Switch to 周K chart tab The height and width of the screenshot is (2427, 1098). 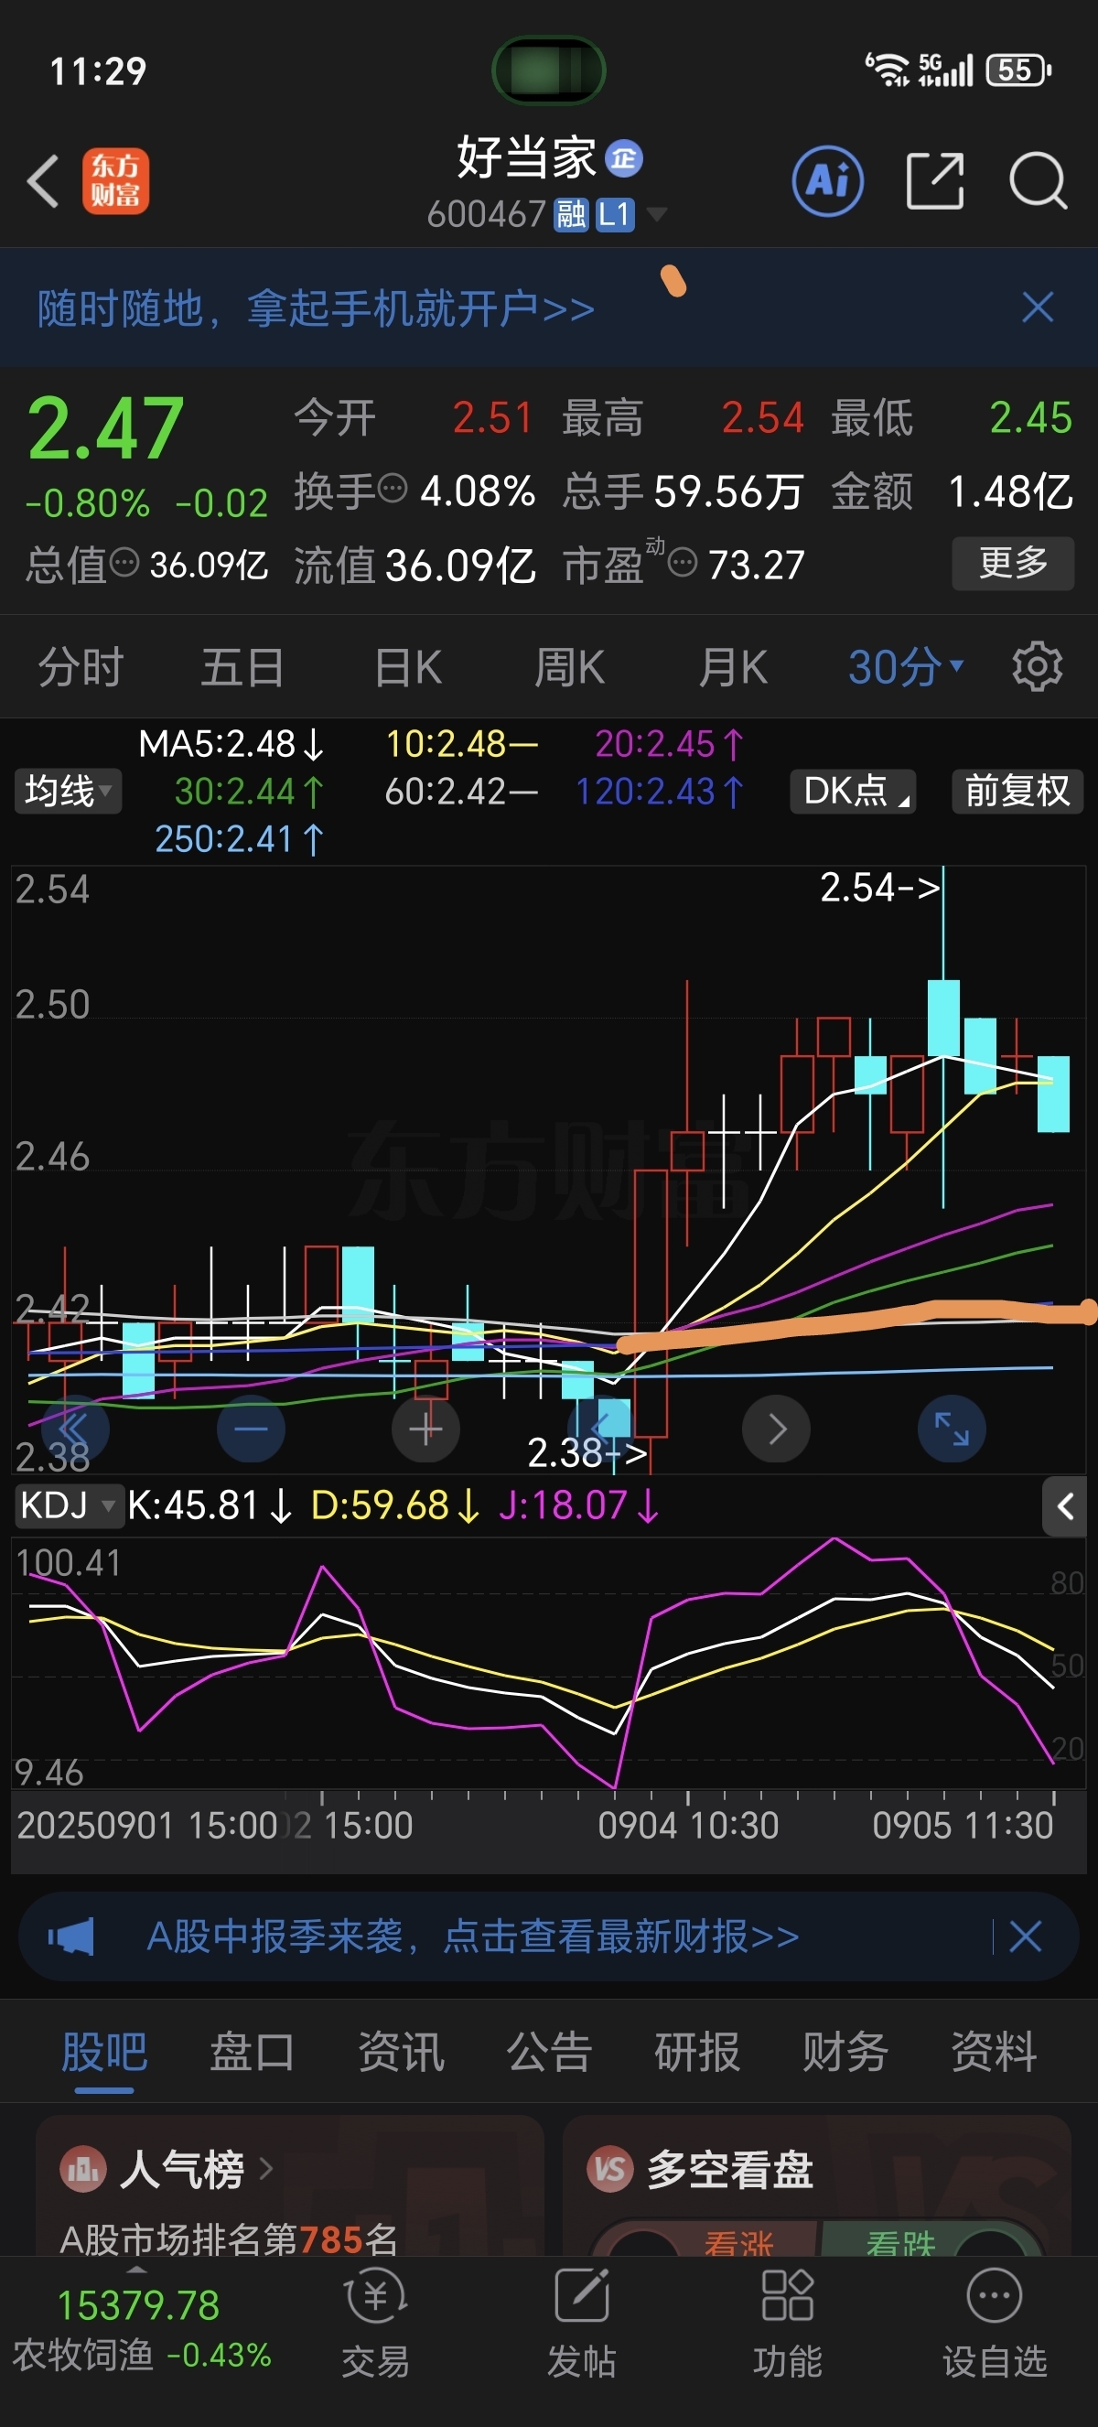[x=570, y=667]
